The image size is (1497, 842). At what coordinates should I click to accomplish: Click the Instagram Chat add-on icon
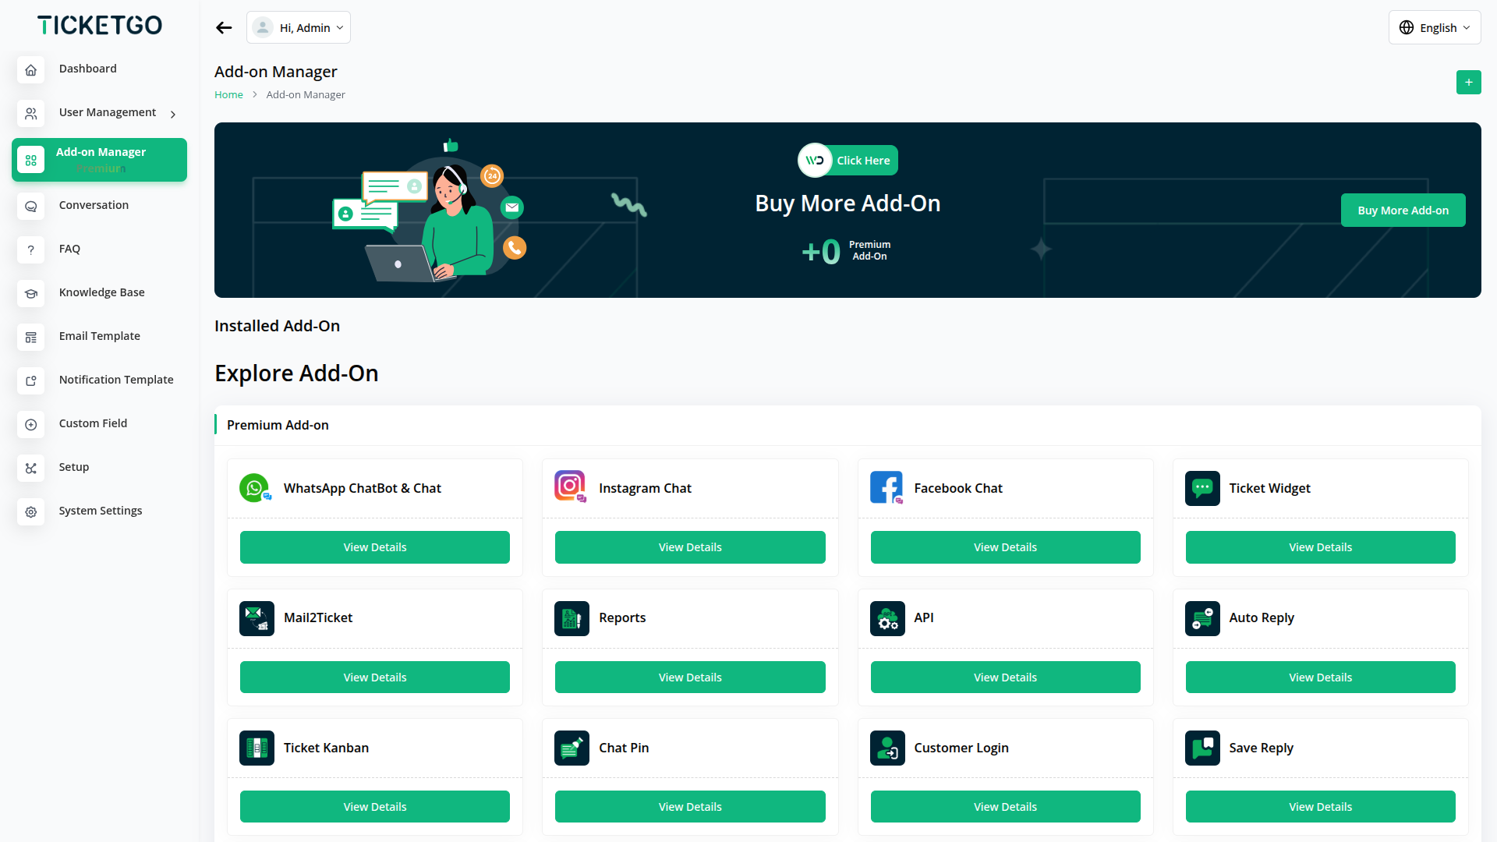(x=570, y=487)
